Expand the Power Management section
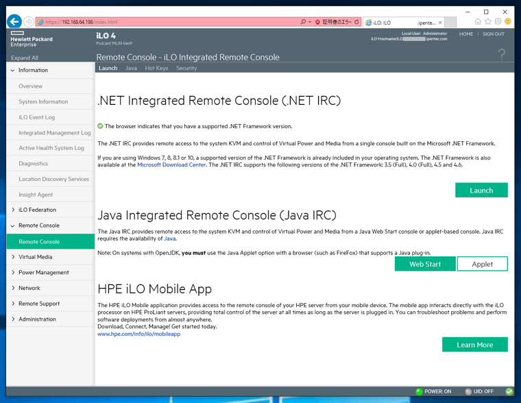 pos(12,272)
